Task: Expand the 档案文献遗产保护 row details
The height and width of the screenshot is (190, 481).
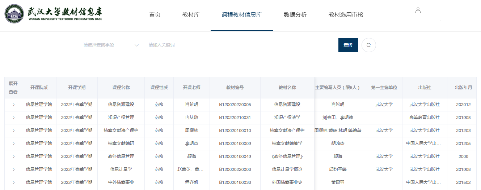Action: point(13,131)
